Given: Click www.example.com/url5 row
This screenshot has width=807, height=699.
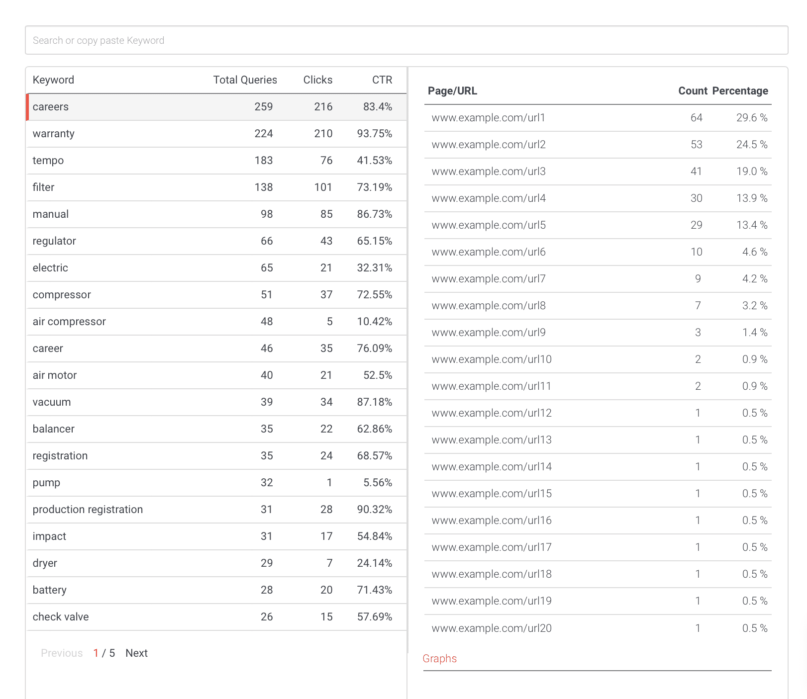Looking at the screenshot, I should (x=598, y=225).
